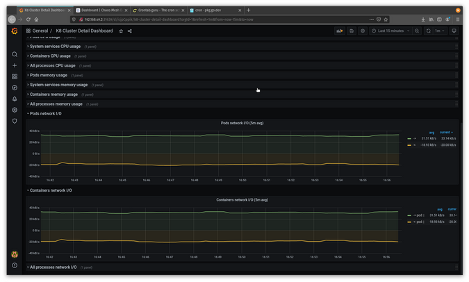Sort Pods legend by avg column
Screen dimensions: 469x282
click(431, 133)
